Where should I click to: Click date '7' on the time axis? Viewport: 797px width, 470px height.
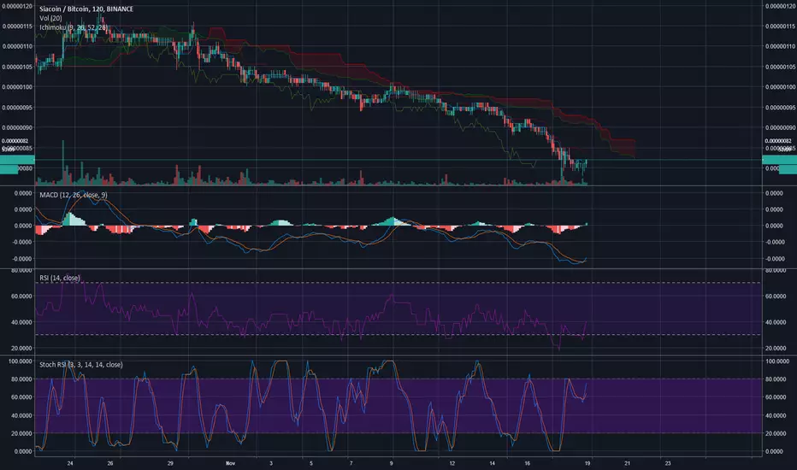pyautogui.click(x=351, y=463)
